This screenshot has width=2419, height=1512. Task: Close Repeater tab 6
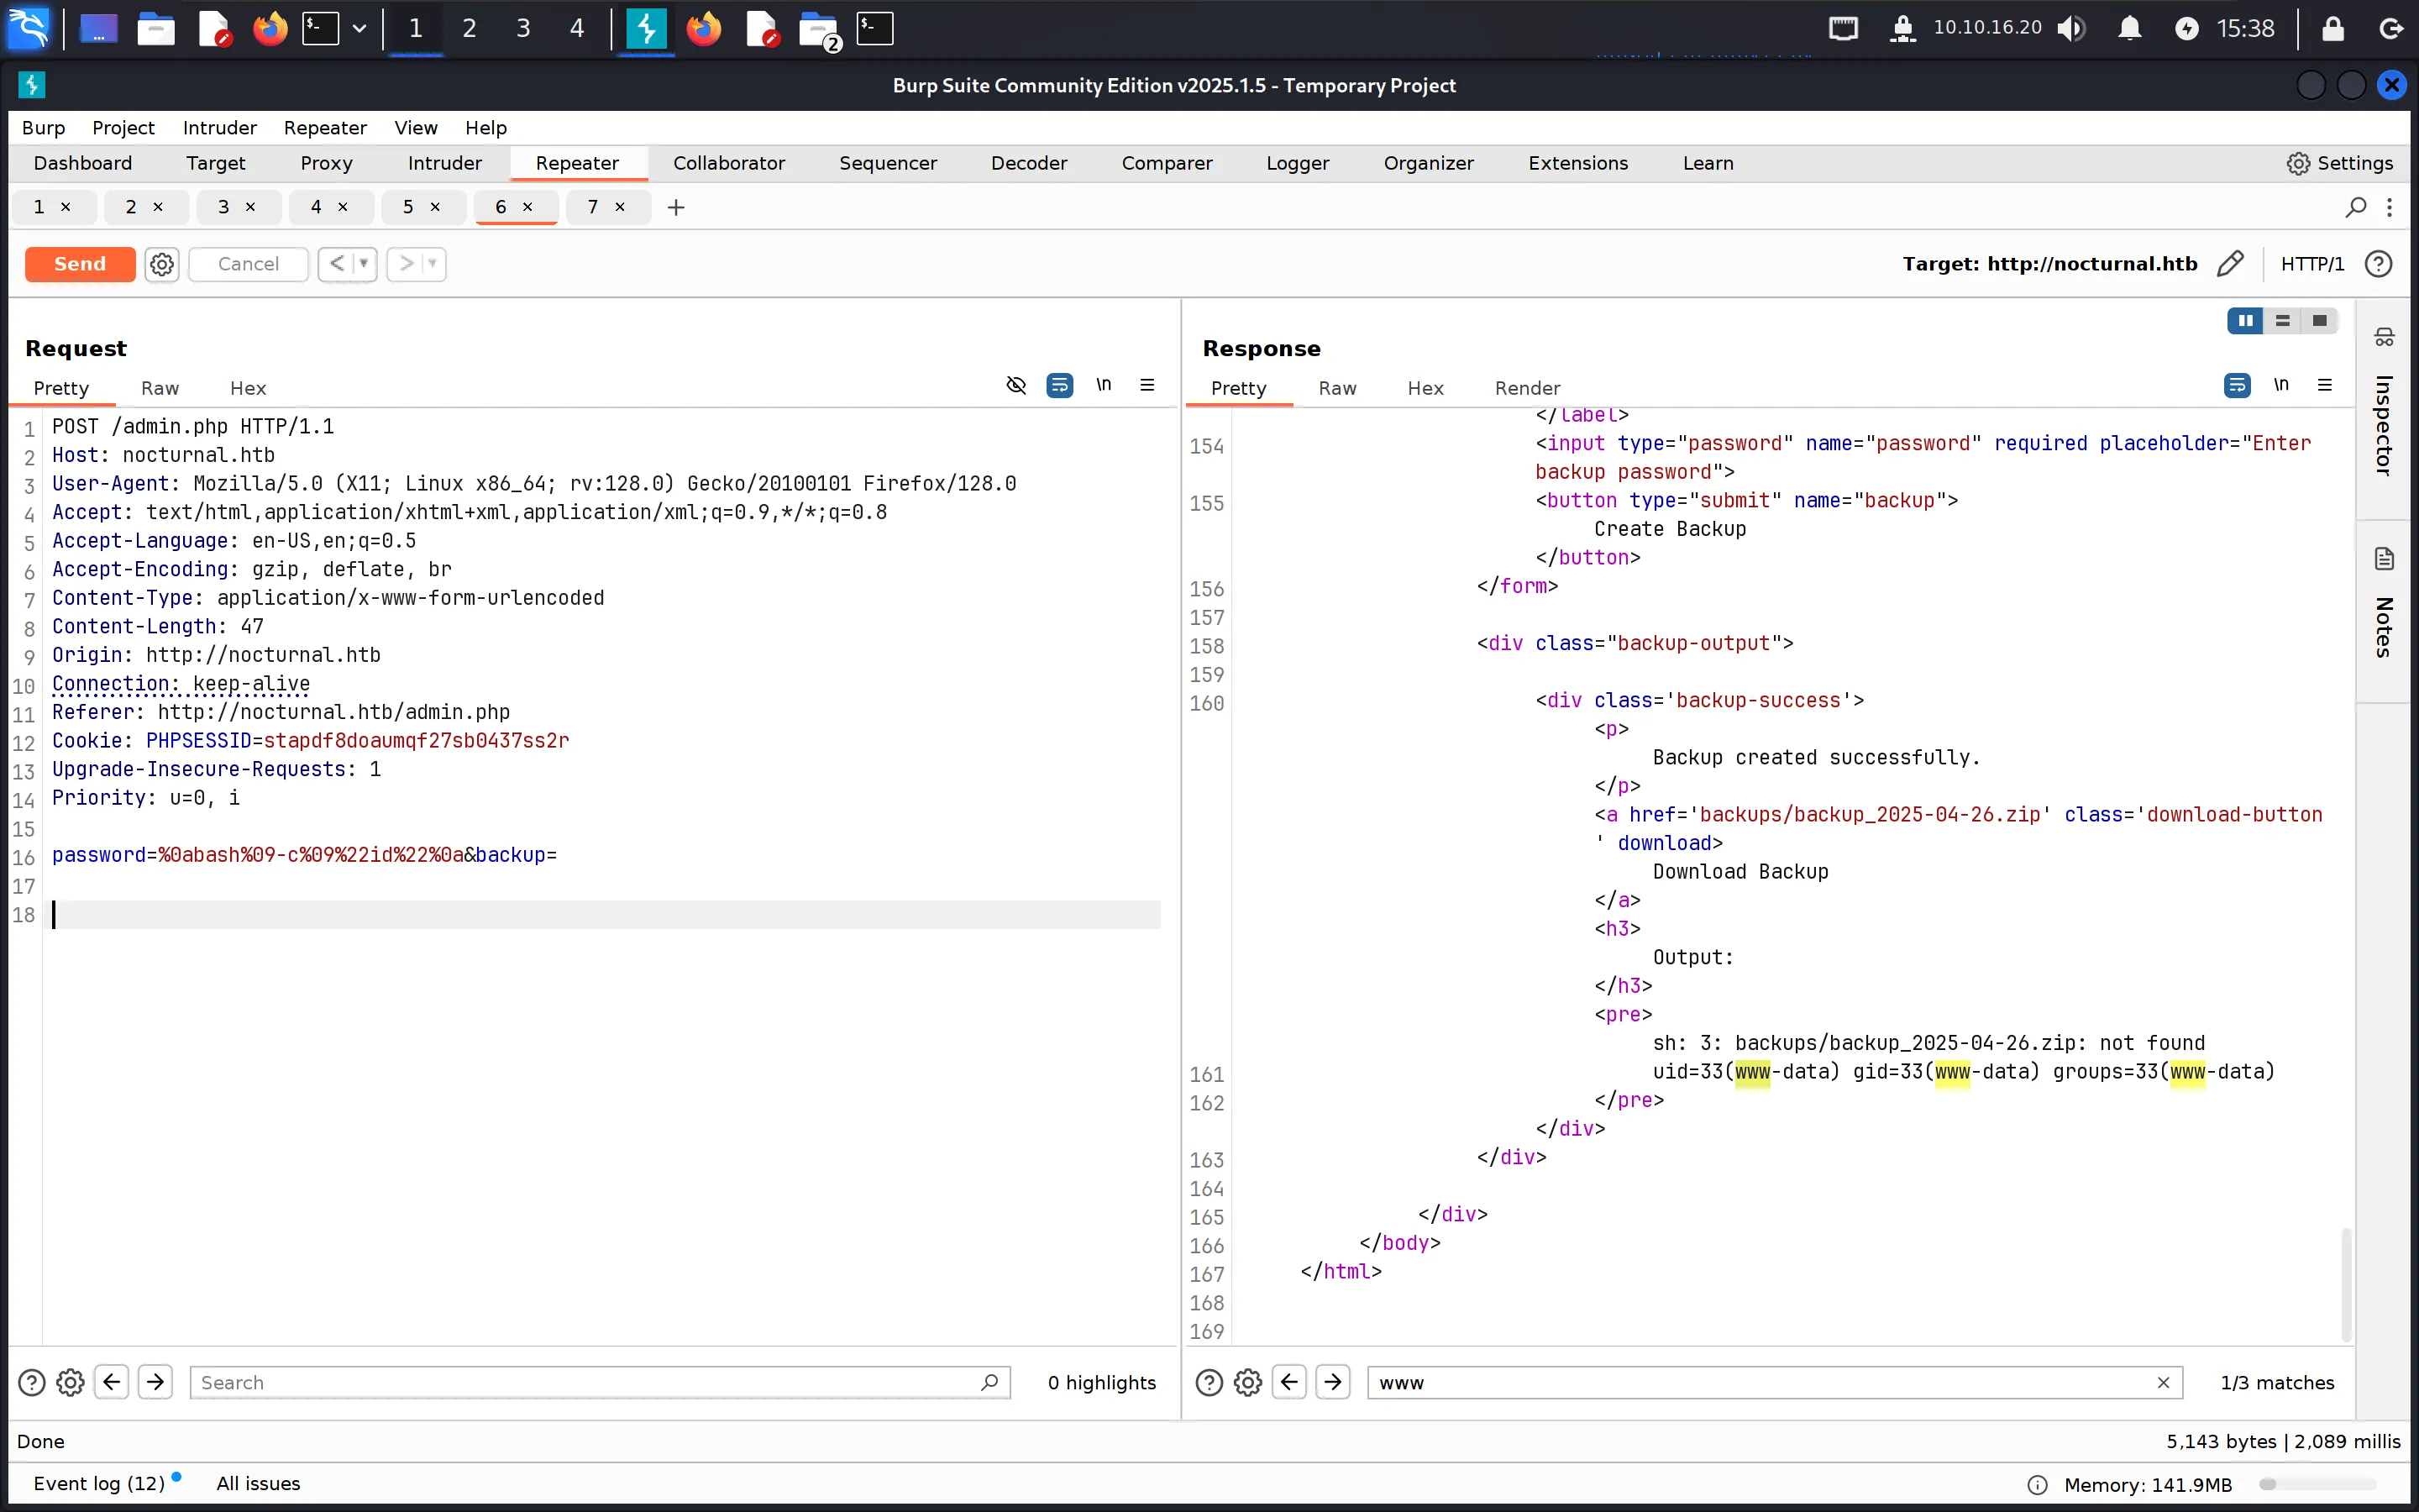pos(527,207)
